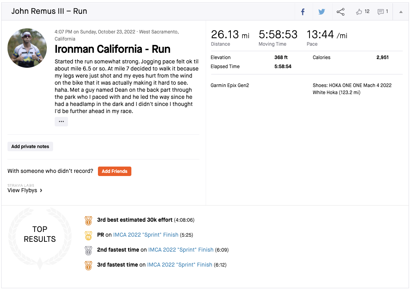Open 3rd fastest time segment link
The height and width of the screenshot is (291, 411).
[x=179, y=265]
